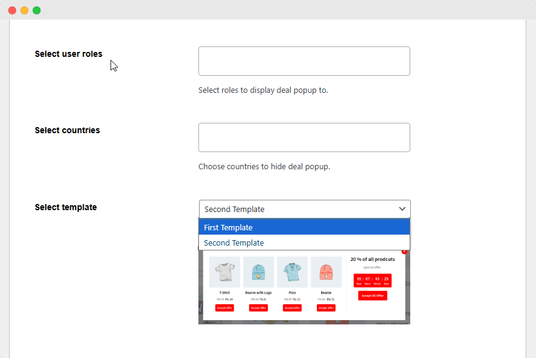Image resolution: width=536 pixels, height=358 pixels.
Task: Click the blue Polo shirt image
Action: [x=292, y=272]
